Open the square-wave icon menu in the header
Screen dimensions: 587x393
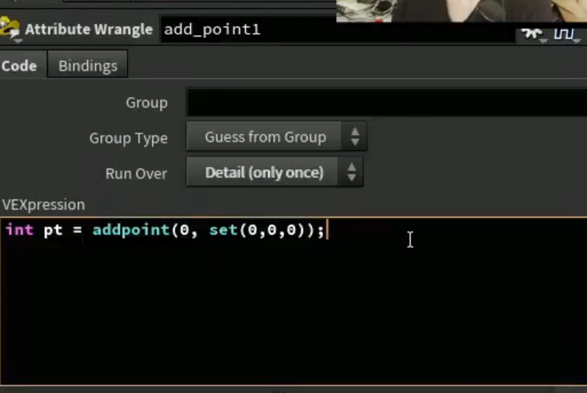point(566,34)
